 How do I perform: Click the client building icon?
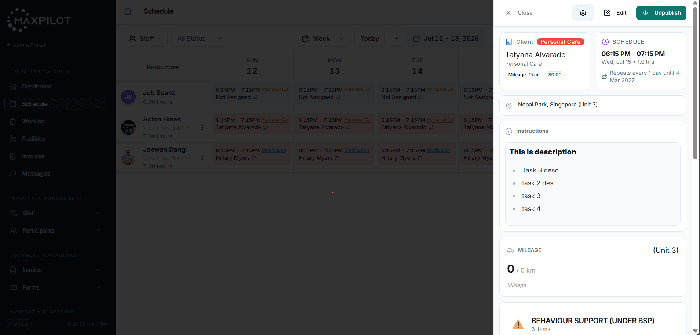click(x=509, y=42)
